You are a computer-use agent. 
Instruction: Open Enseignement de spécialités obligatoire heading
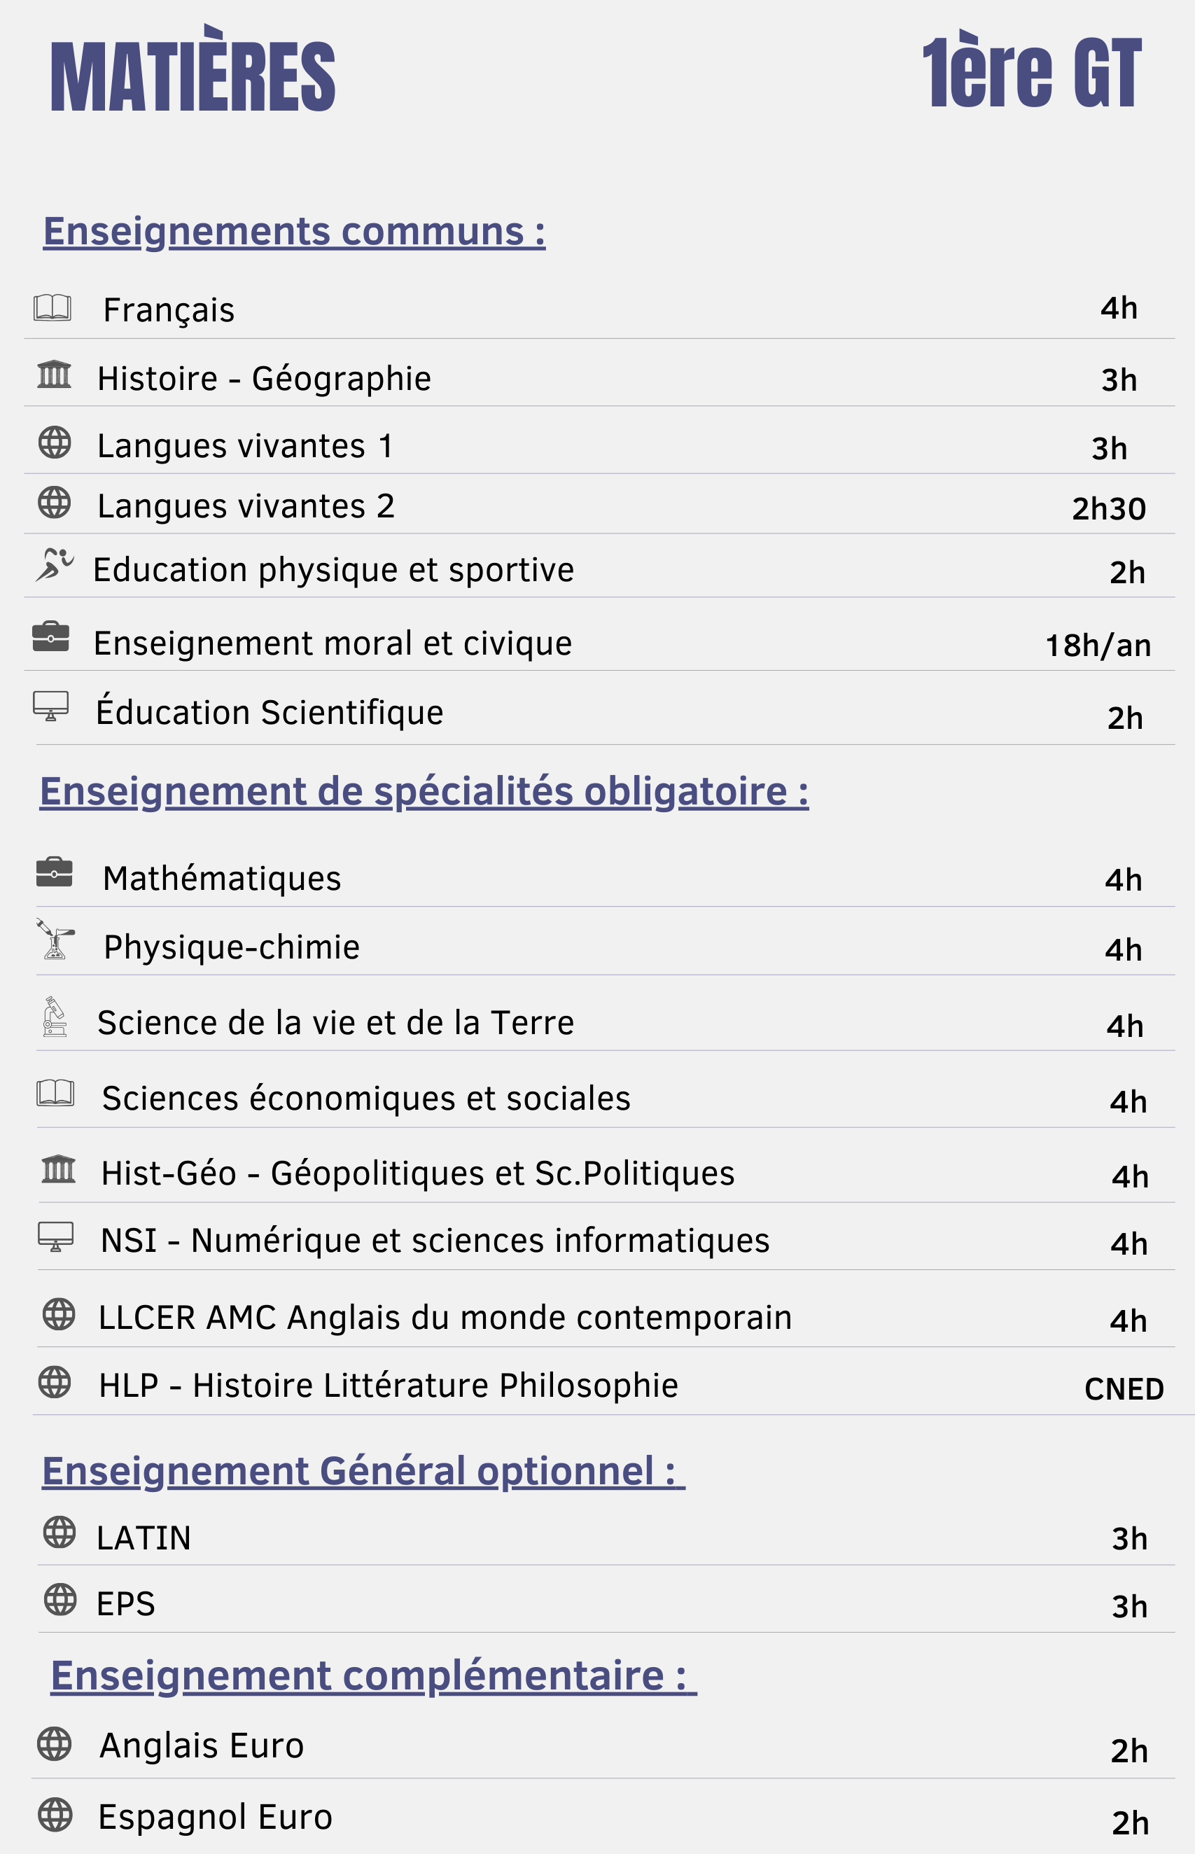pos(424,792)
